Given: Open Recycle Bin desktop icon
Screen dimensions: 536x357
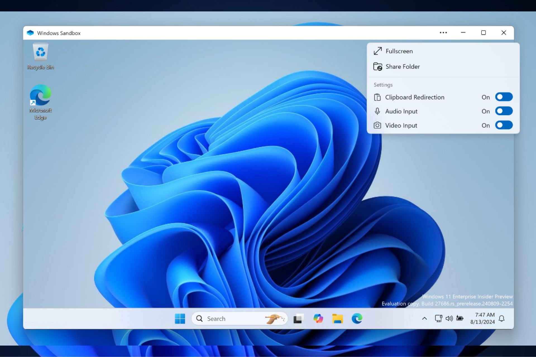Looking at the screenshot, I should pyautogui.click(x=40, y=56).
